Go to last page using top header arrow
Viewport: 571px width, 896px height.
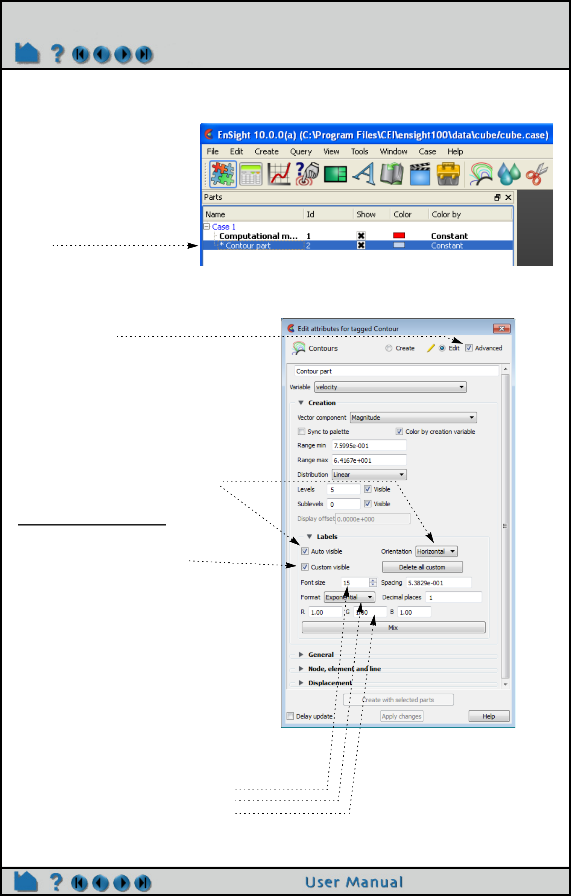coord(144,55)
